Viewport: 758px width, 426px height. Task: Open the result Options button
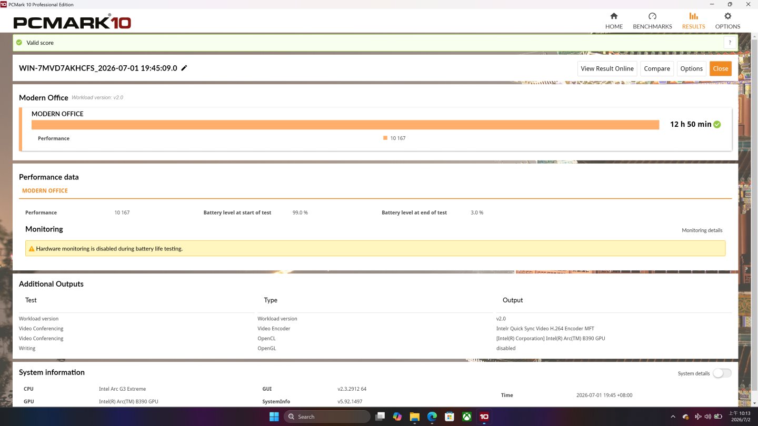pos(691,68)
